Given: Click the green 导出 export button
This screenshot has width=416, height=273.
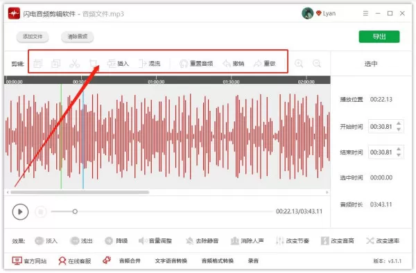Looking at the screenshot, I should 379,37.
